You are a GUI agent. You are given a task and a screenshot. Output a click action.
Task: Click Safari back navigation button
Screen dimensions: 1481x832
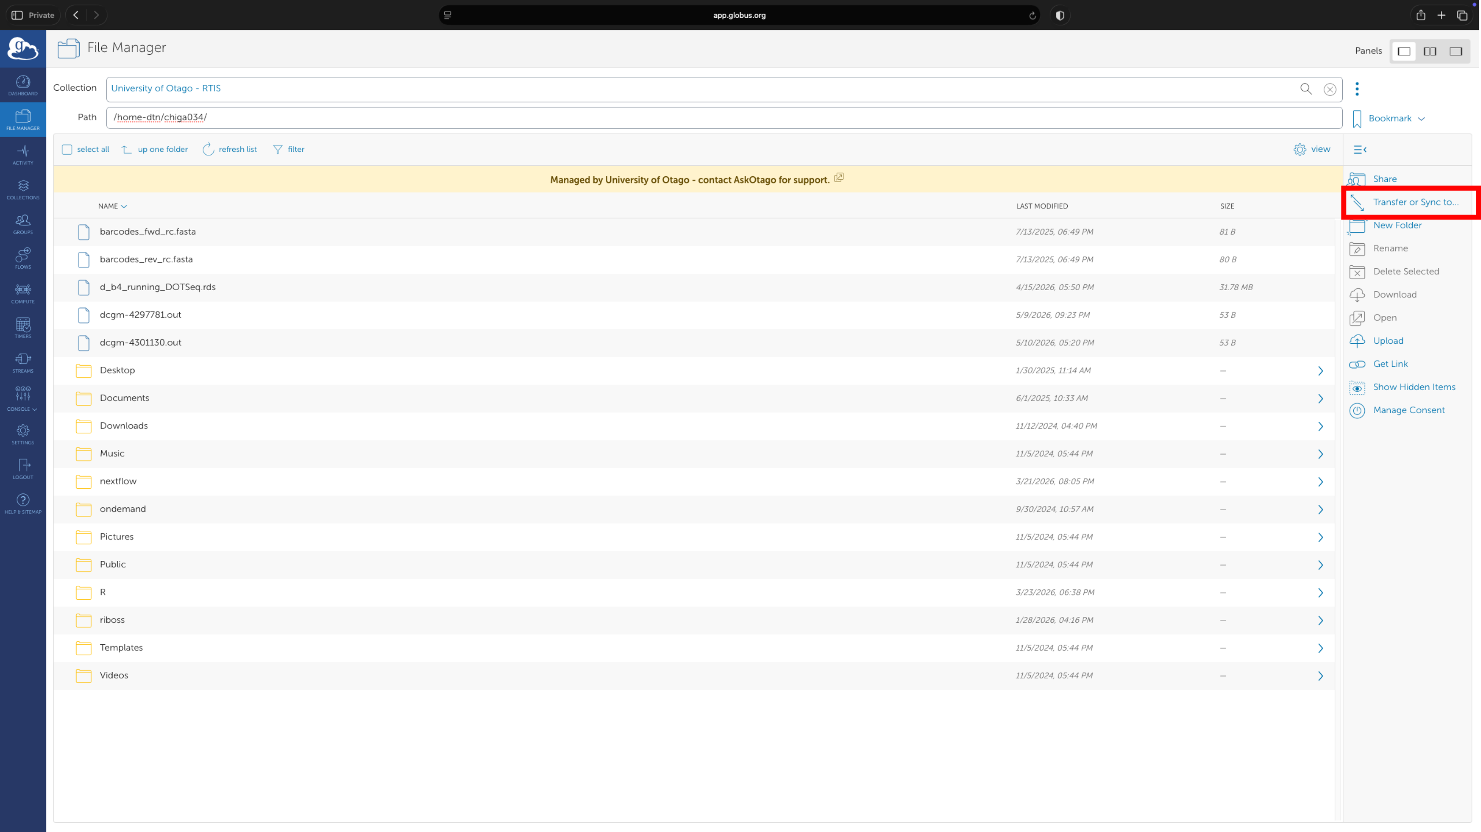pyautogui.click(x=76, y=15)
